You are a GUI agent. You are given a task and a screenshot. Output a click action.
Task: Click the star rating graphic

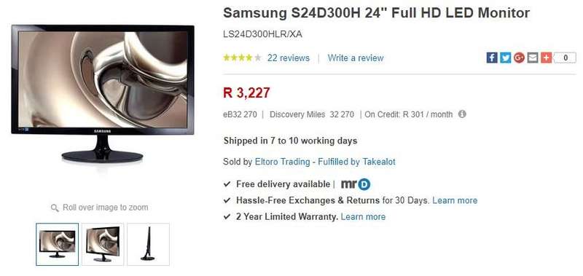243,58
